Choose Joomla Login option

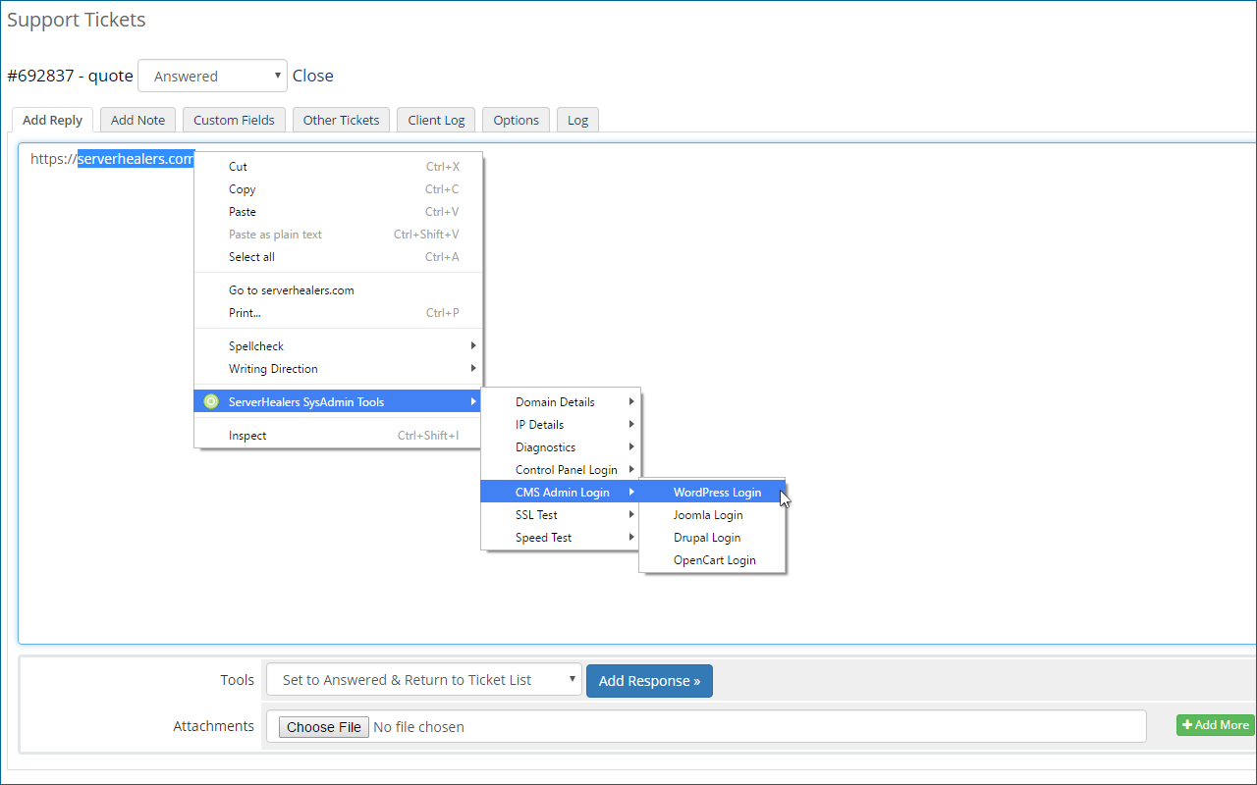pyautogui.click(x=712, y=515)
